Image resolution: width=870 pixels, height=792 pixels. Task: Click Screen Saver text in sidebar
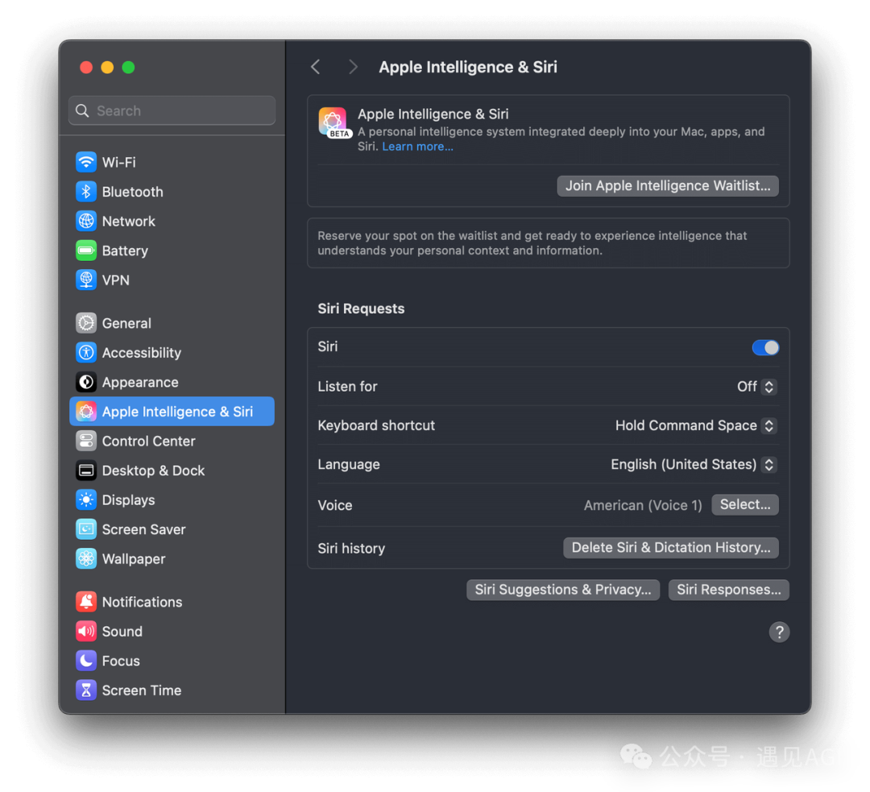143,529
